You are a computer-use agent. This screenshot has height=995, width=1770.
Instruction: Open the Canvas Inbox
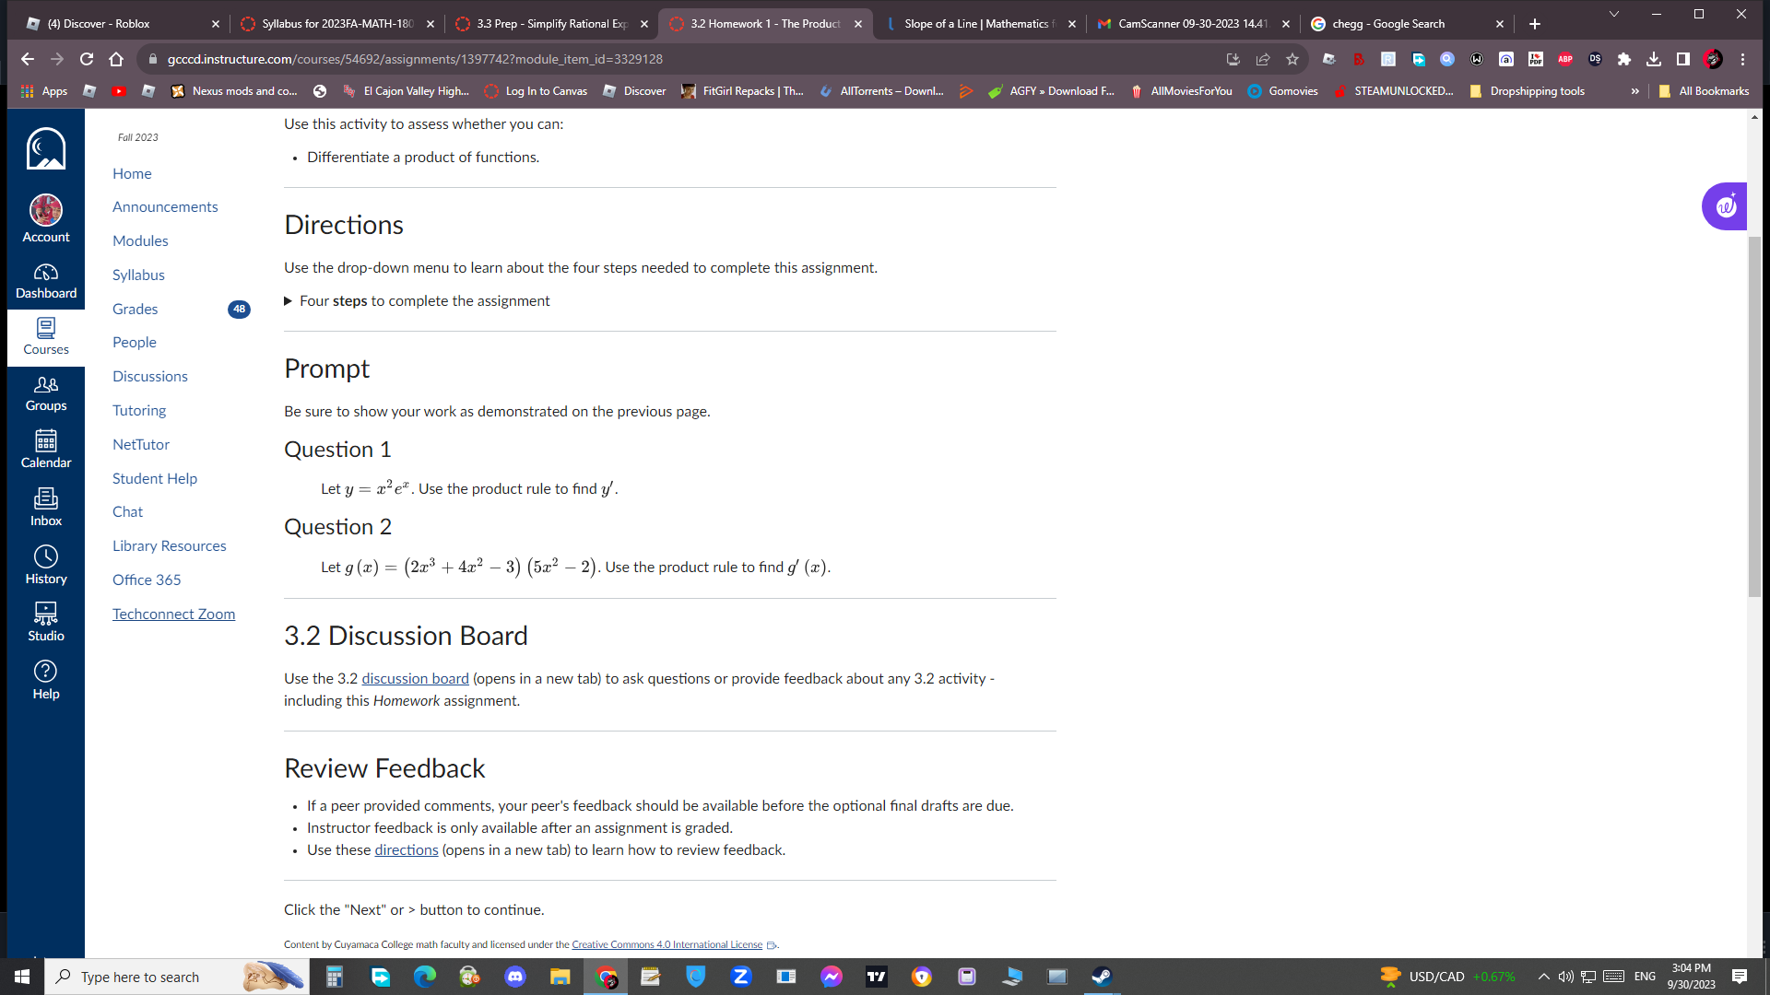click(46, 508)
